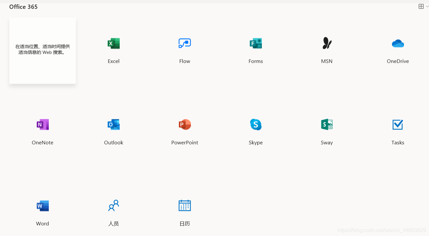Open the Forms app icon
429x236 pixels.
(256, 43)
